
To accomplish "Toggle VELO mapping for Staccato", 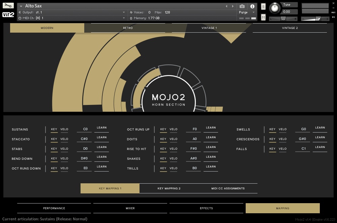I will point(64,139).
